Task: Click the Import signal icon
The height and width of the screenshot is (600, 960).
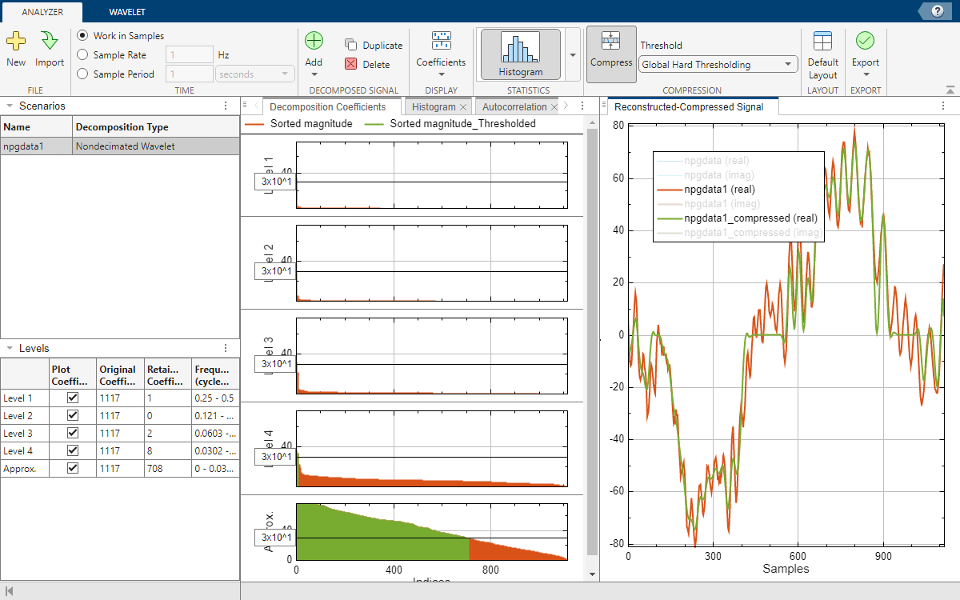Action: coord(50,41)
